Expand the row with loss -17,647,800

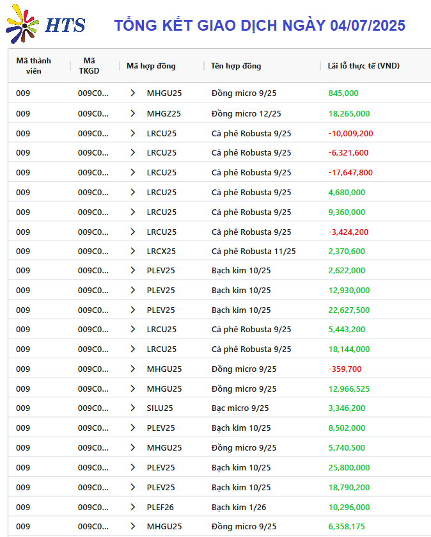[x=133, y=172]
